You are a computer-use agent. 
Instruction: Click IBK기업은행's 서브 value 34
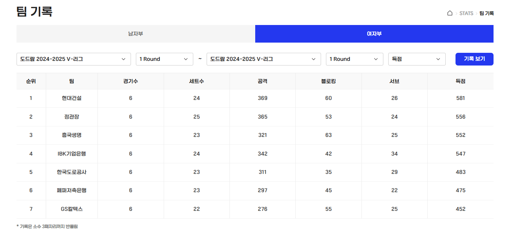tap(394, 154)
